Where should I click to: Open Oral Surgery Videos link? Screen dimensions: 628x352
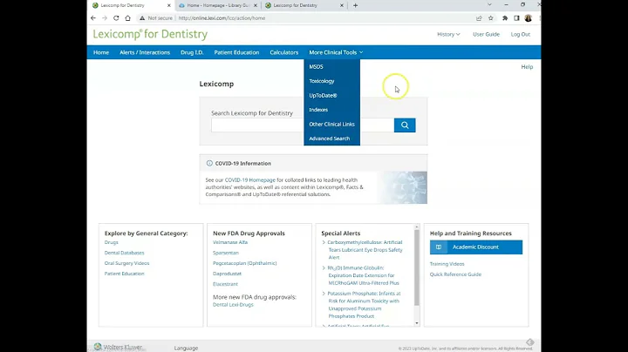[x=126, y=263]
